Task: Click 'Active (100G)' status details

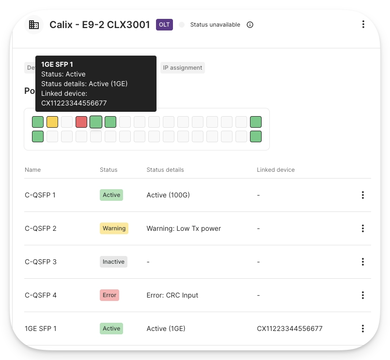Action: coord(168,195)
